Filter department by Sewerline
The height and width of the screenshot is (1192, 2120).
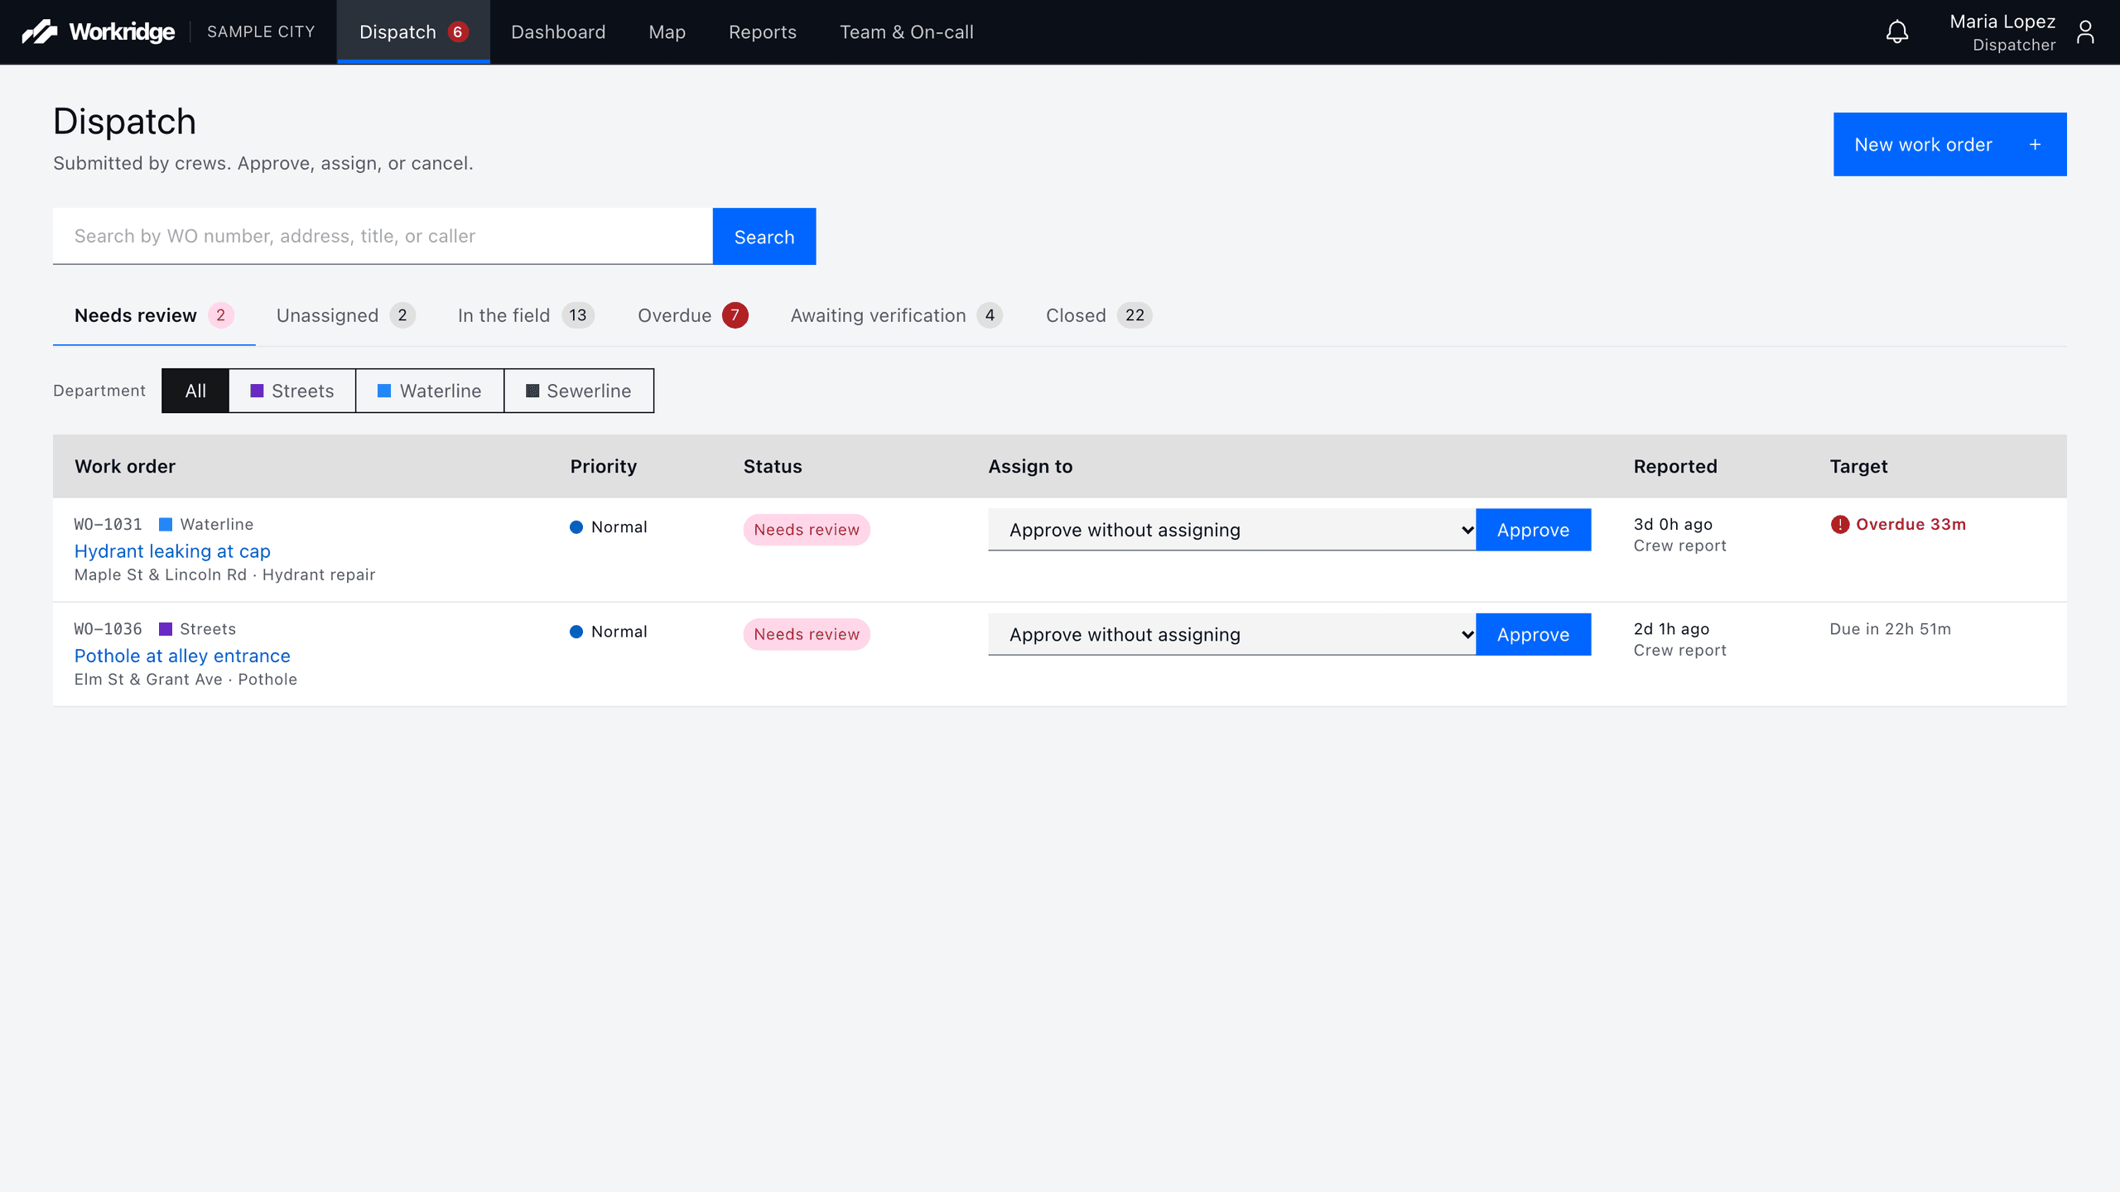click(579, 391)
